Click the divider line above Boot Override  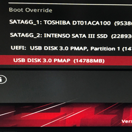[x=70, y=4]
